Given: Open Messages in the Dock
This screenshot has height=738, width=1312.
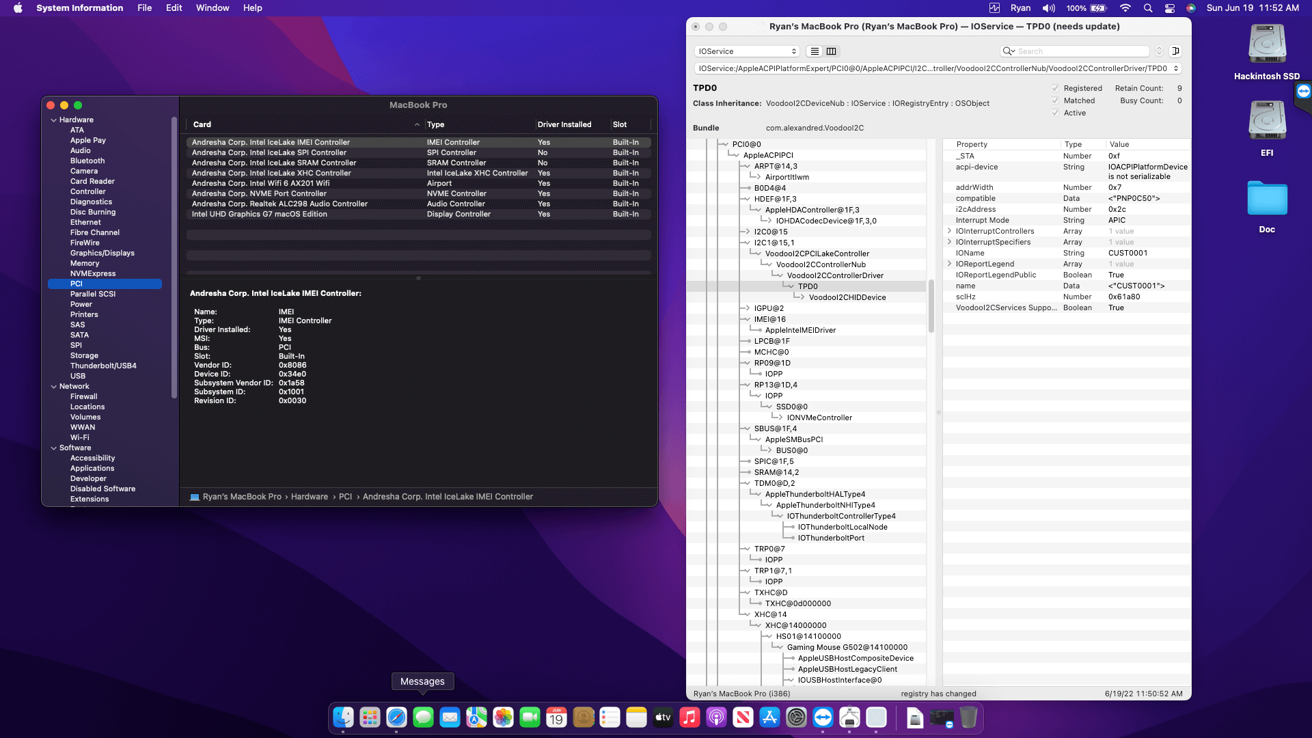Looking at the screenshot, I should pyautogui.click(x=423, y=717).
